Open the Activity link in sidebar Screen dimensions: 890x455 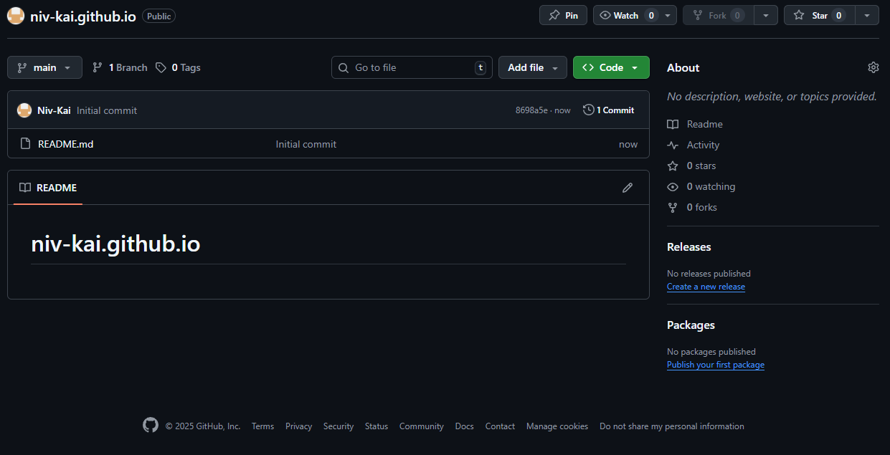[693, 145]
